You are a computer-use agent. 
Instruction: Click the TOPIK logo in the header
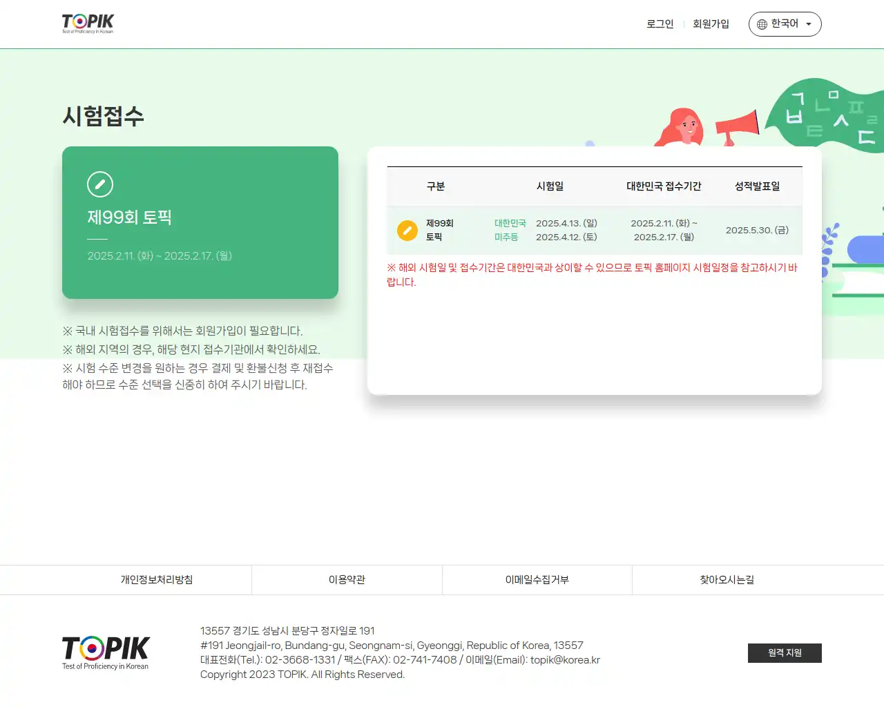click(86, 22)
